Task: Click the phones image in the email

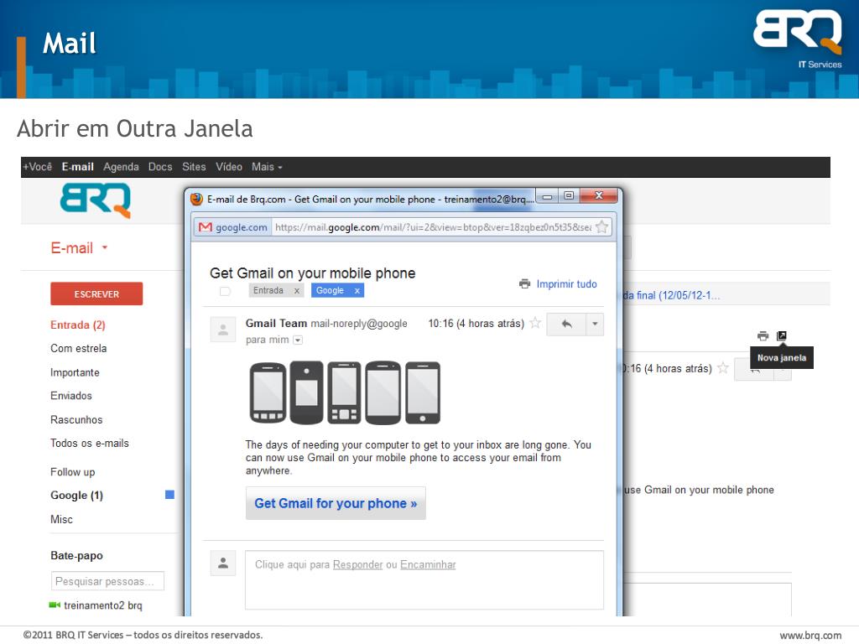Action: [345, 392]
